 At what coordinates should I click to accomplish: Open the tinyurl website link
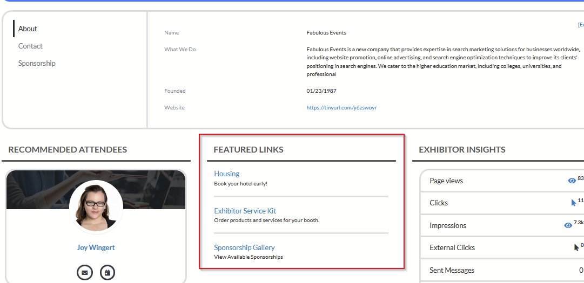[x=341, y=108]
